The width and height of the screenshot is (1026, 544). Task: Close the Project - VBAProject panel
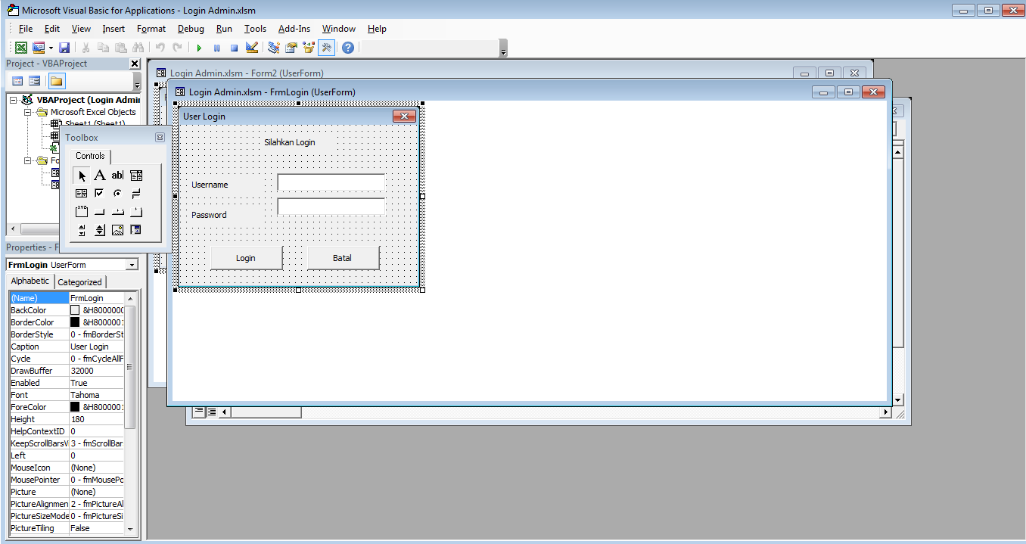(135, 64)
